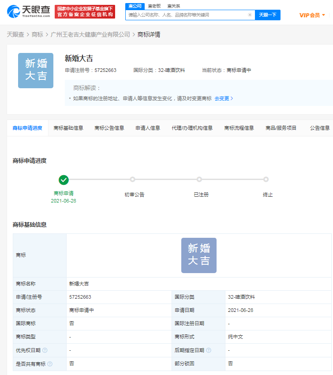Click the green check 商标申请 step icon

64,180
